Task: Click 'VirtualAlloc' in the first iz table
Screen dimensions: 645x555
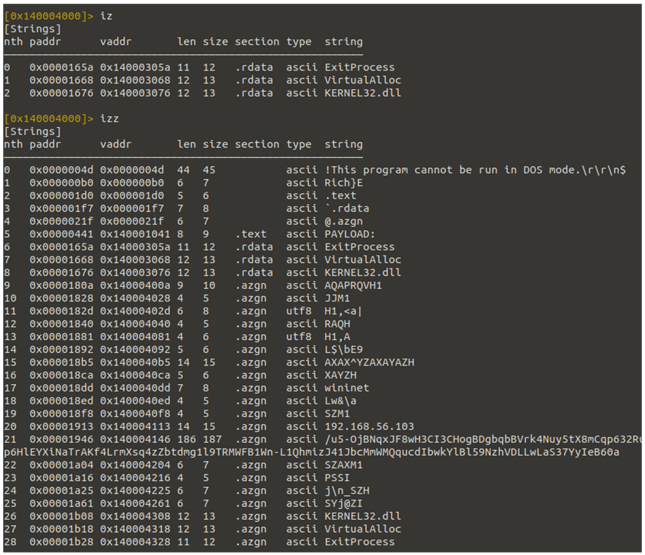Action: (362, 80)
